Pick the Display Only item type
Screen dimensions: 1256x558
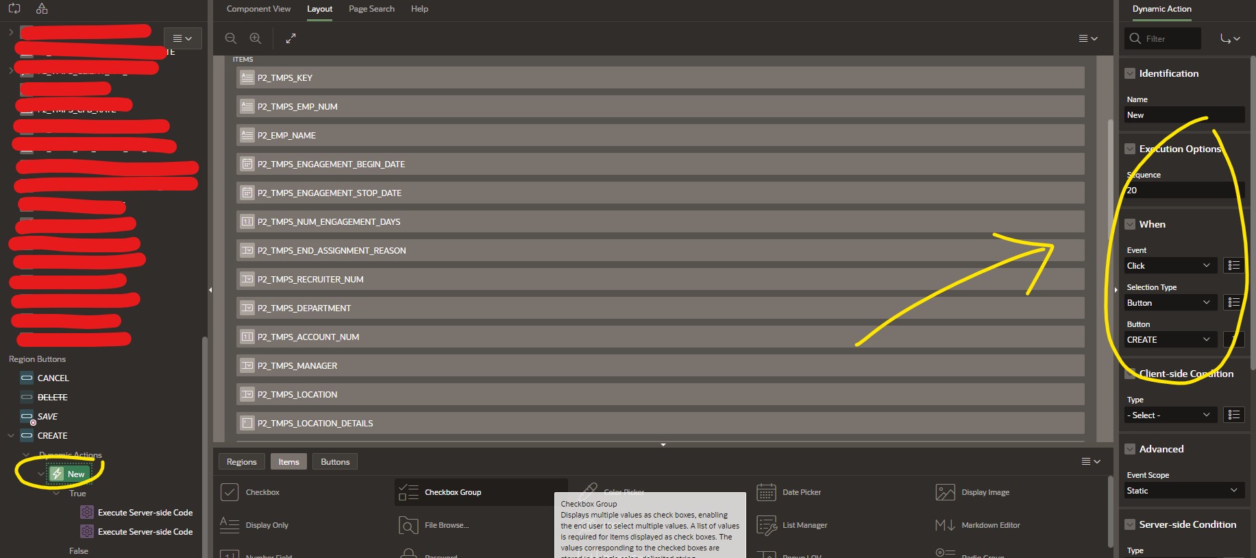click(254, 525)
